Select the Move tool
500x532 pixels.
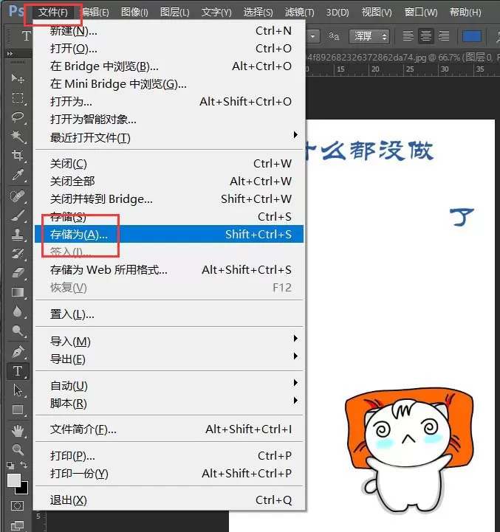click(x=17, y=78)
